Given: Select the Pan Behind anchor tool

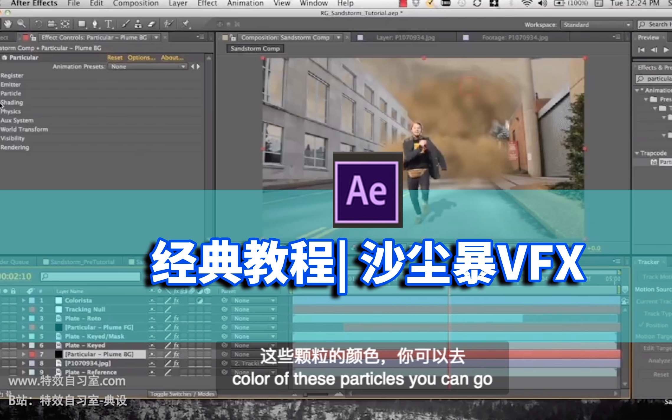Looking at the screenshot, I should (65, 24).
